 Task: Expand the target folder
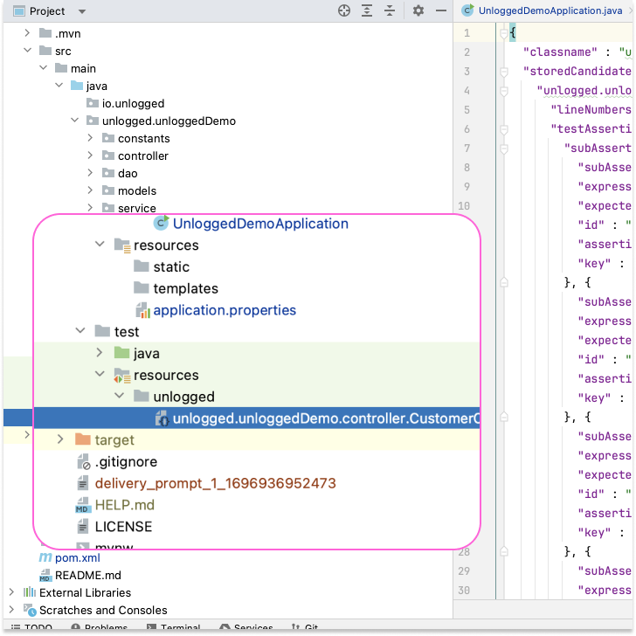click(60, 439)
